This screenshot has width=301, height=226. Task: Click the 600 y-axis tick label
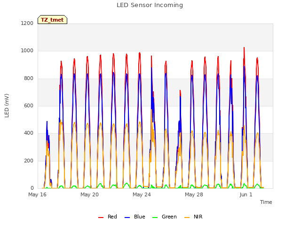pyautogui.click(x=29, y=105)
